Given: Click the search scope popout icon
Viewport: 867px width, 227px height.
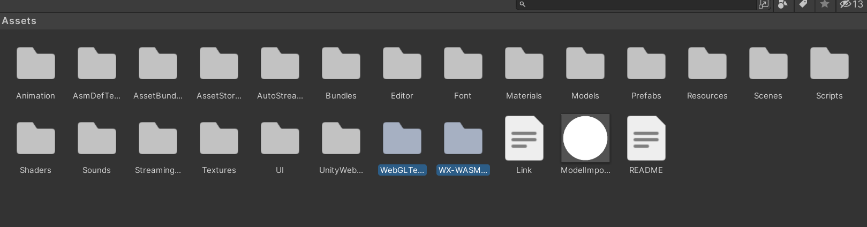Looking at the screenshot, I should pyautogui.click(x=763, y=4).
